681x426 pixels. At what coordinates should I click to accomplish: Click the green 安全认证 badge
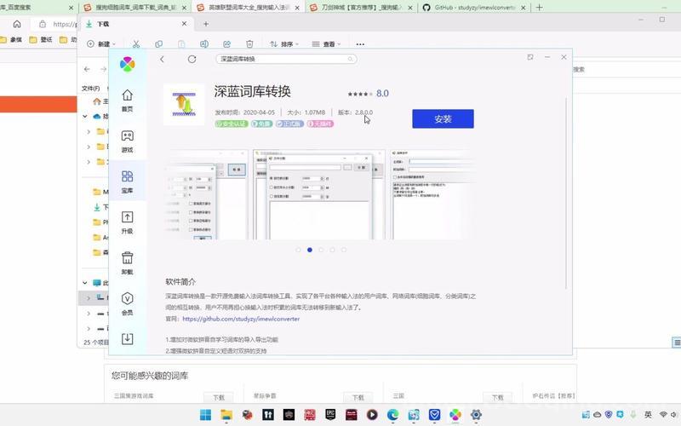point(232,124)
